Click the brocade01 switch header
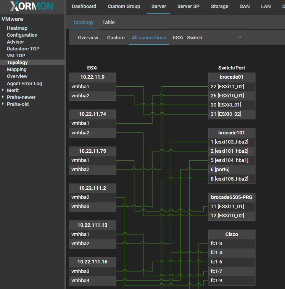Image resolution: width=285 pixels, height=289 pixels. (x=231, y=77)
